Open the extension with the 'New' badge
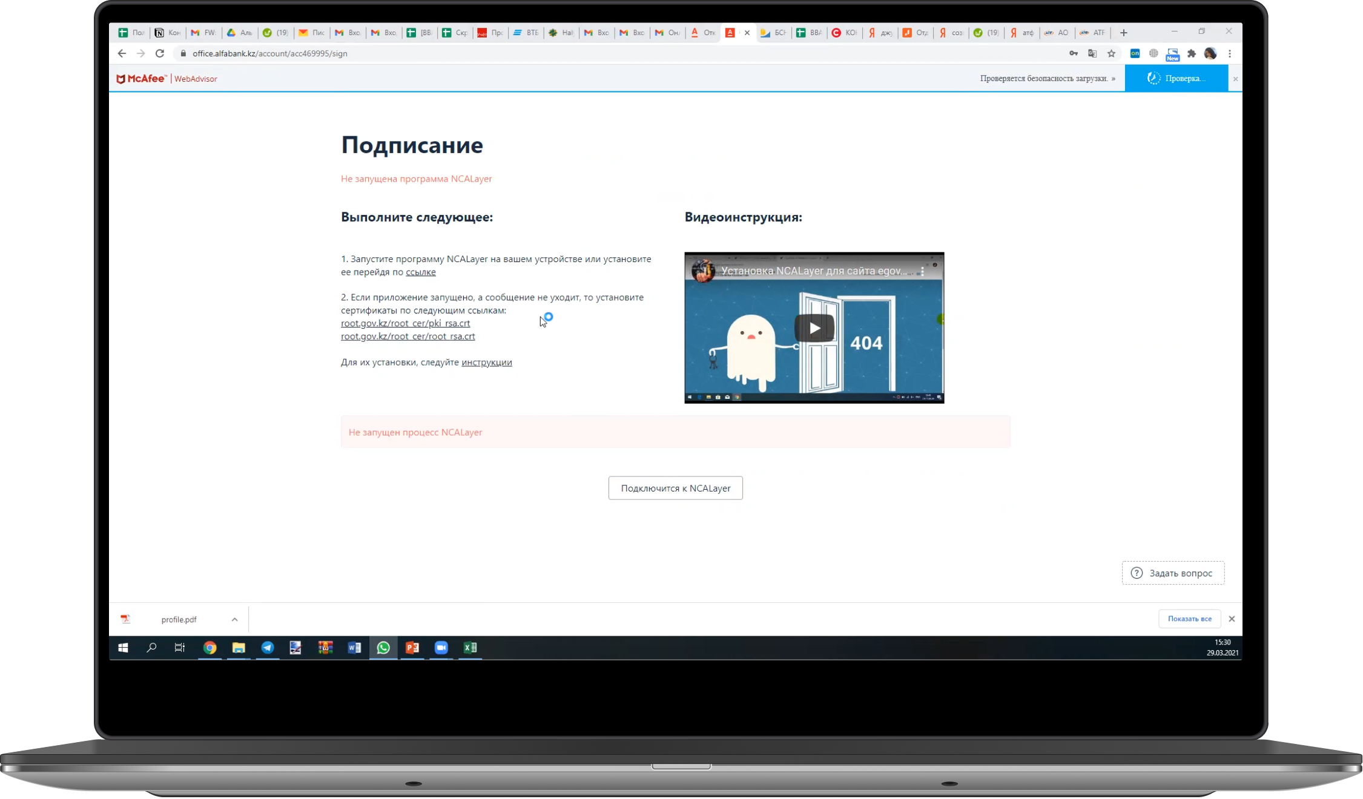The width and height of the screenshot is (1363, 799). pos(1173,54)
